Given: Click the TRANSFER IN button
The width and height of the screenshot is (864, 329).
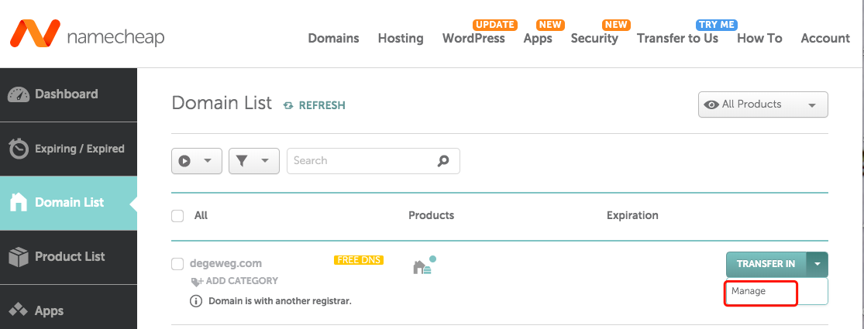Looking at the screenshot, I should pos(766,264).
